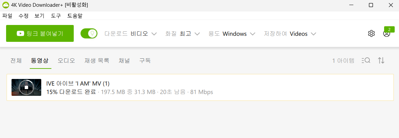
Task: Minimize the 4K Video Downloader+ window
Action: pos(351,5)
